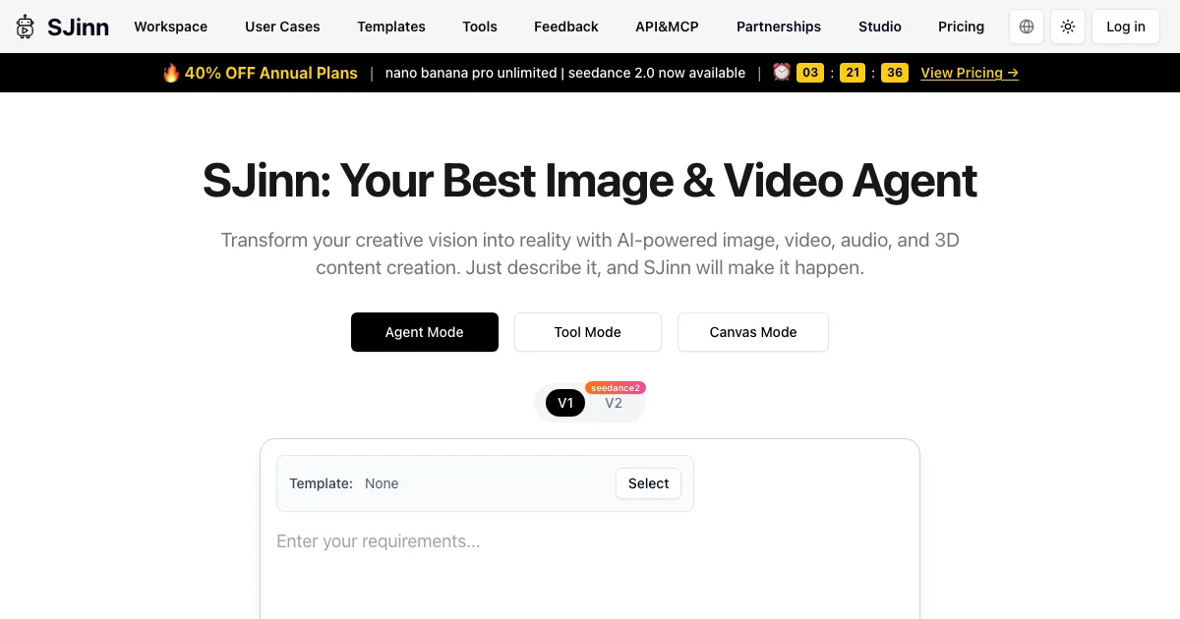Click the main SJinn headline
The image size is (1180, 619).
(590, 181)
